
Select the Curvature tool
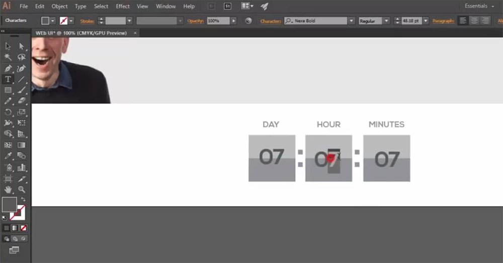point(22,68)
